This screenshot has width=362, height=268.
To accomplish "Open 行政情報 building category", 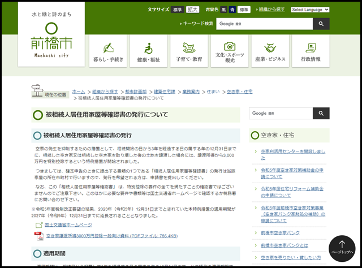I will click(x=310, y=52).
